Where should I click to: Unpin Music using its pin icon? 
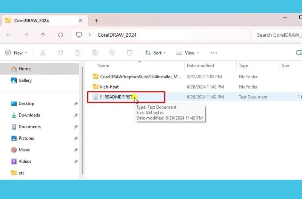pyautogui.click(x=76, y=150)
